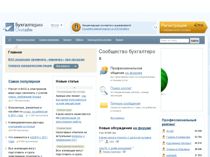Open the Поиск коллег link

coord(121,88)
